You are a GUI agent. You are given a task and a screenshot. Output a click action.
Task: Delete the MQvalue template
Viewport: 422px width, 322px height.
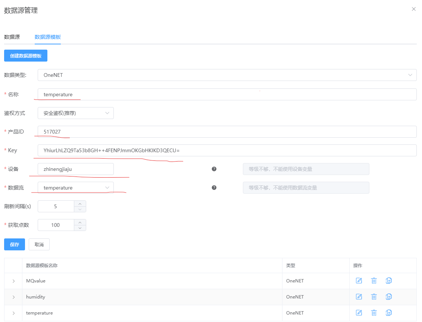[374, 281]
